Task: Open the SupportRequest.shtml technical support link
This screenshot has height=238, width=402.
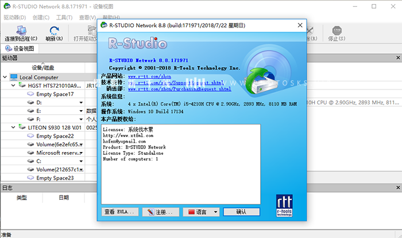Action: pyautogui.click(x=176, y=83)
